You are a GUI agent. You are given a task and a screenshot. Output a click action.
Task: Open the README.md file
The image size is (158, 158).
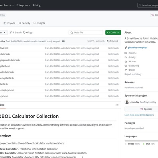click(x=4, y=48)
